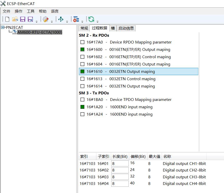Open the dropdown arrow beside the Save icon
224x193 pixels.
[x=36, y=21]
